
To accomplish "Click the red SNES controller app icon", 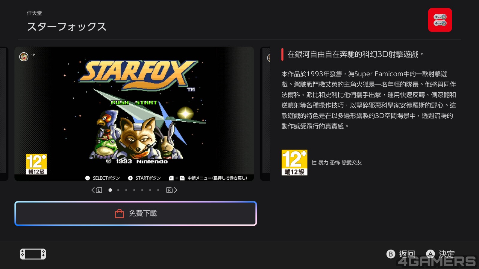I will (440, 20).
